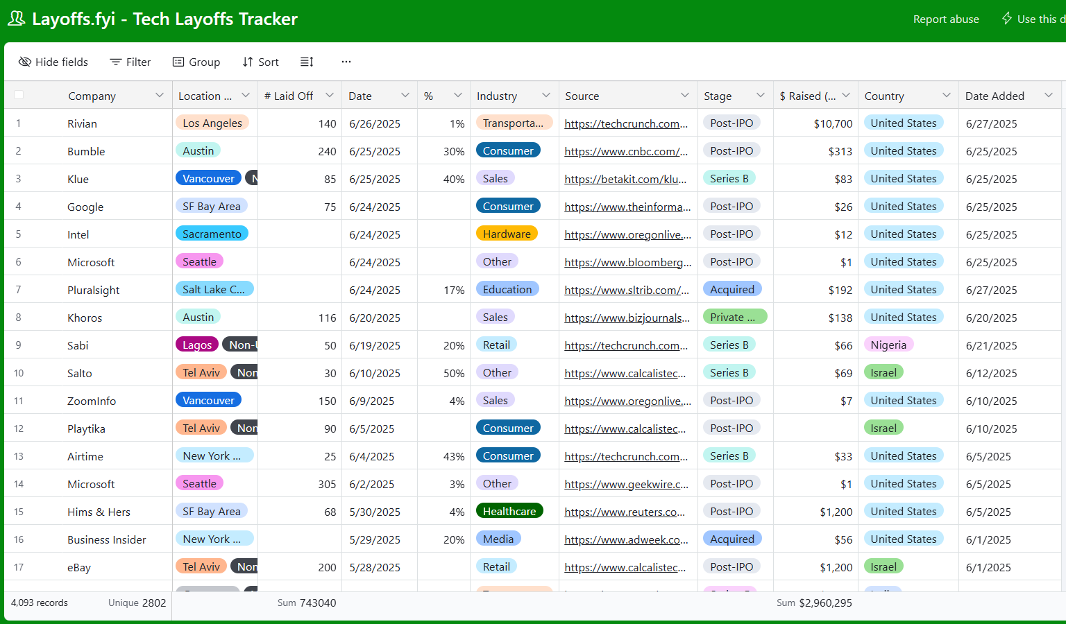
Task: Click the Sacramento location tag
Action: point(212,234)
